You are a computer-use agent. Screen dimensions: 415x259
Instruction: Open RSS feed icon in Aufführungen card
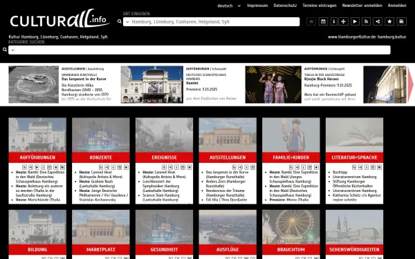24,167
